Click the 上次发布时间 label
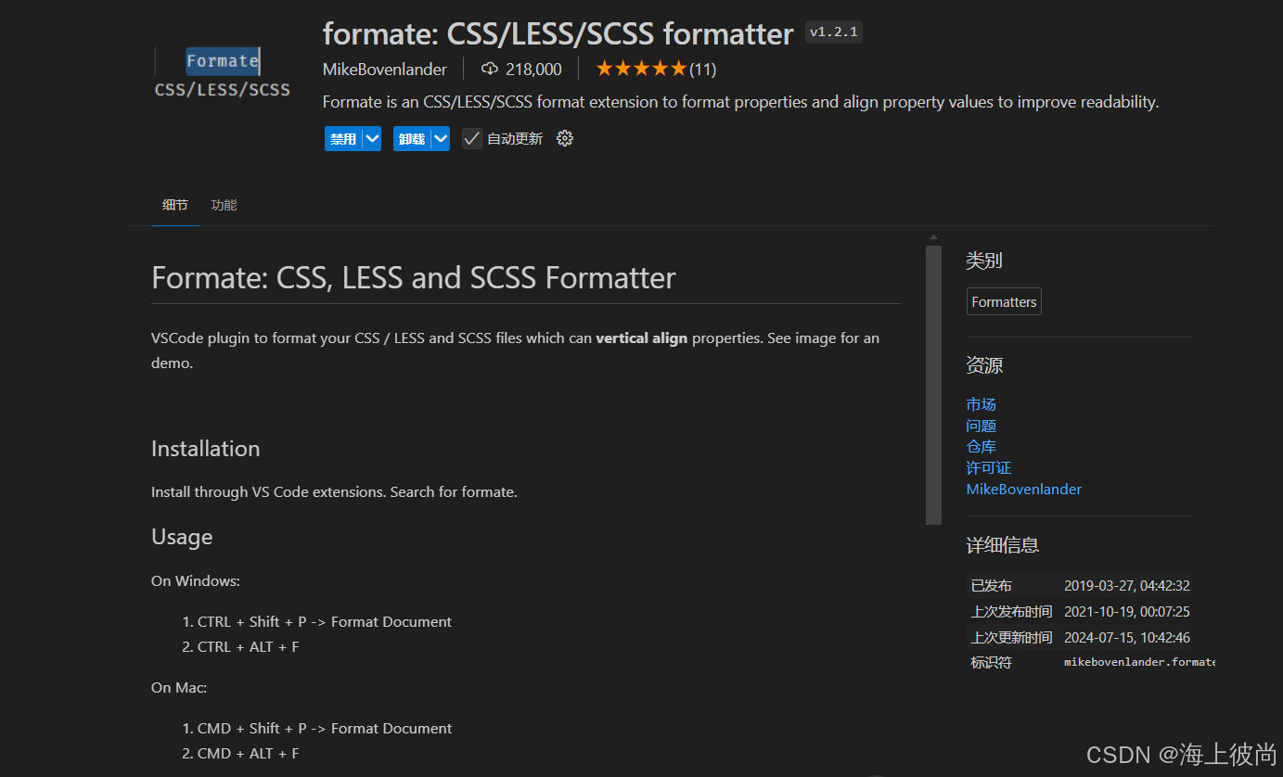Image resolution: width=1283 pixels, height=777 pixels. pyautogui.click(x=1012, y=612)
